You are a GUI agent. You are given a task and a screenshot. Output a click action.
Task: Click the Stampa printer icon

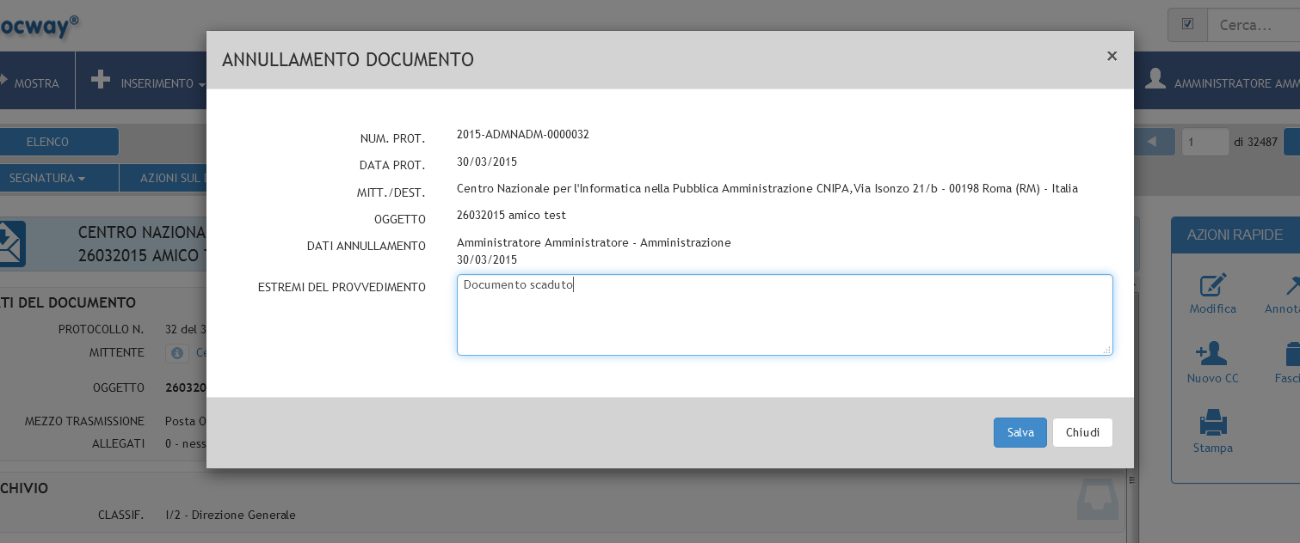coord(1212,423)
